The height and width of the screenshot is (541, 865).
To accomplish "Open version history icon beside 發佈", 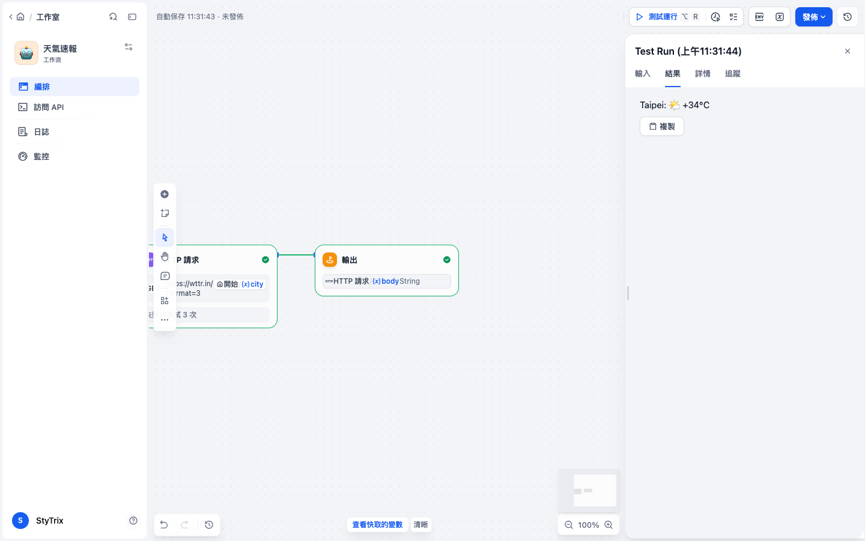I will click(848, 17).
